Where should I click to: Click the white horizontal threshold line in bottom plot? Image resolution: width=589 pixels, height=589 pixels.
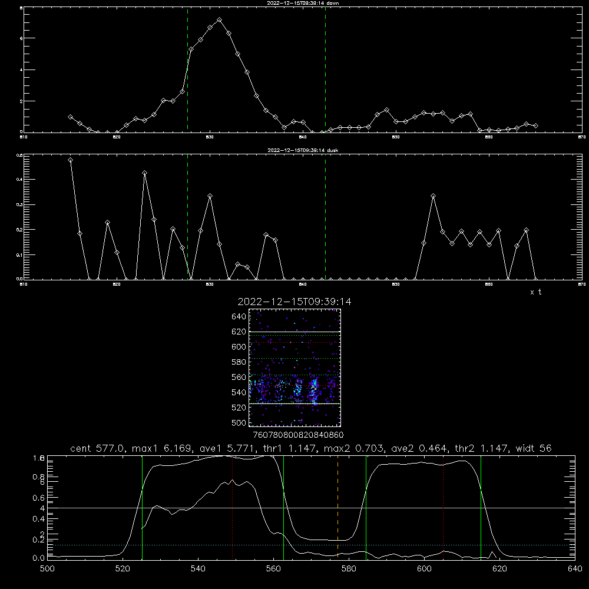coord(311,508)
